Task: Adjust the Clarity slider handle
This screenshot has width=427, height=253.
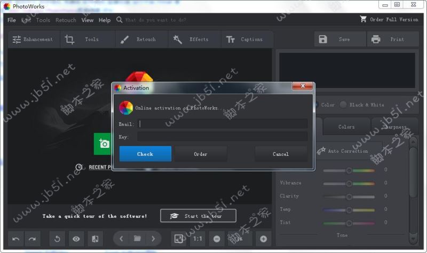Action: point(349,196)
